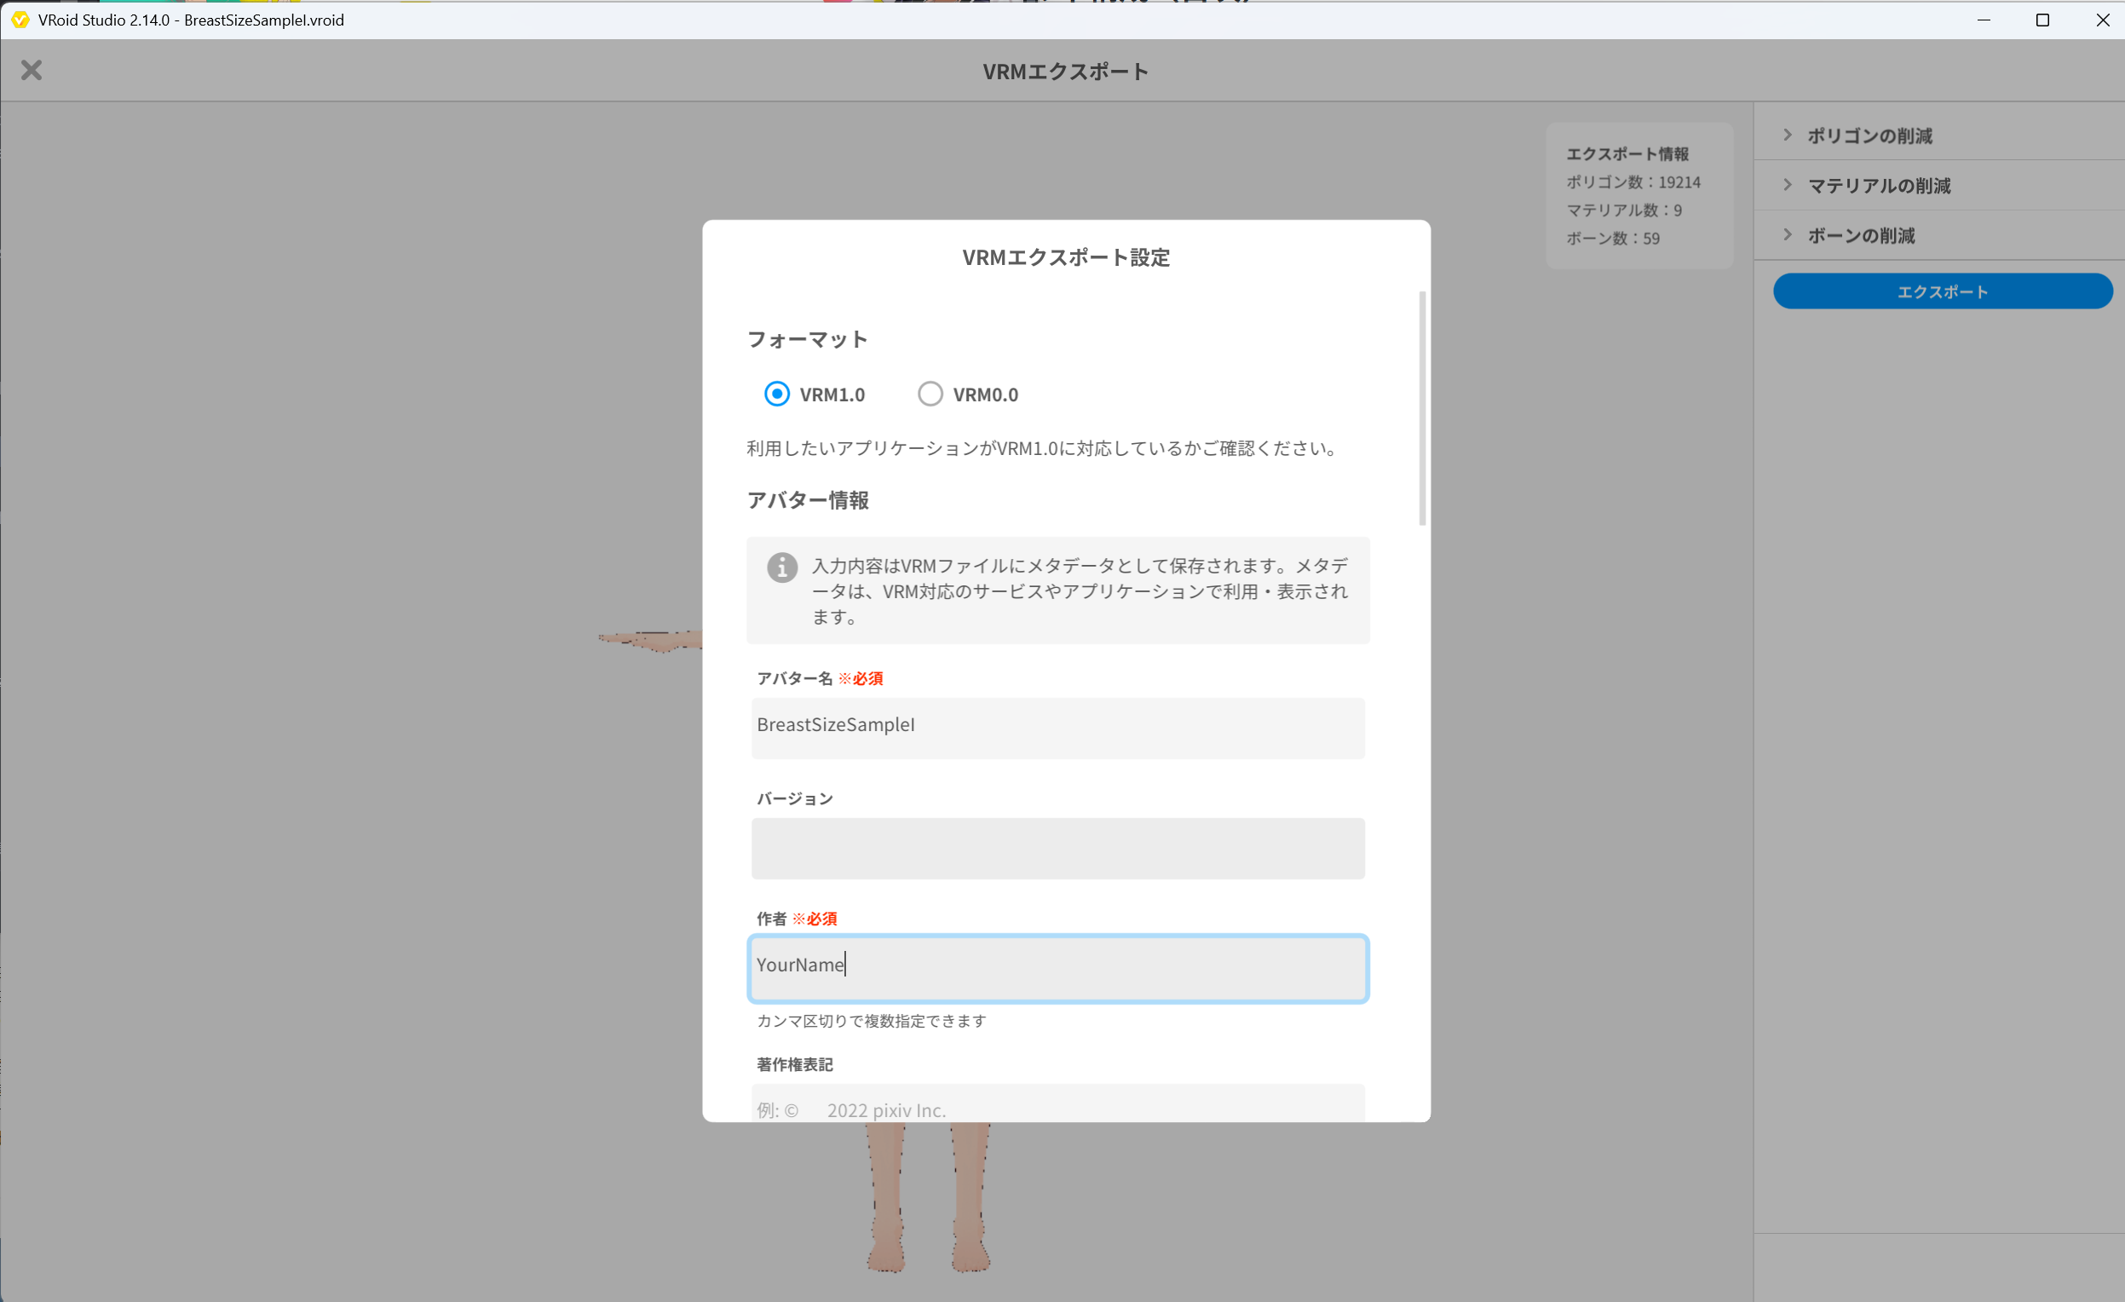Click the エクスポート情報 heading
This screenshot has width=2125, height=1302.
tap(1627, 153)
